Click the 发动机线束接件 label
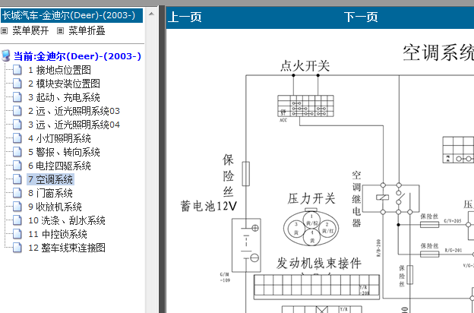 pyautogui.click(x=319, y=263)
